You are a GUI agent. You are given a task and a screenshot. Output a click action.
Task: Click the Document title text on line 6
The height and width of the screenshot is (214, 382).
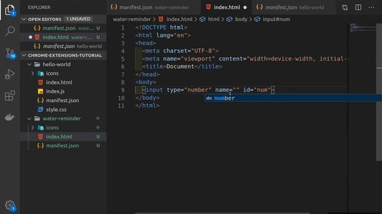coord(180,67)
